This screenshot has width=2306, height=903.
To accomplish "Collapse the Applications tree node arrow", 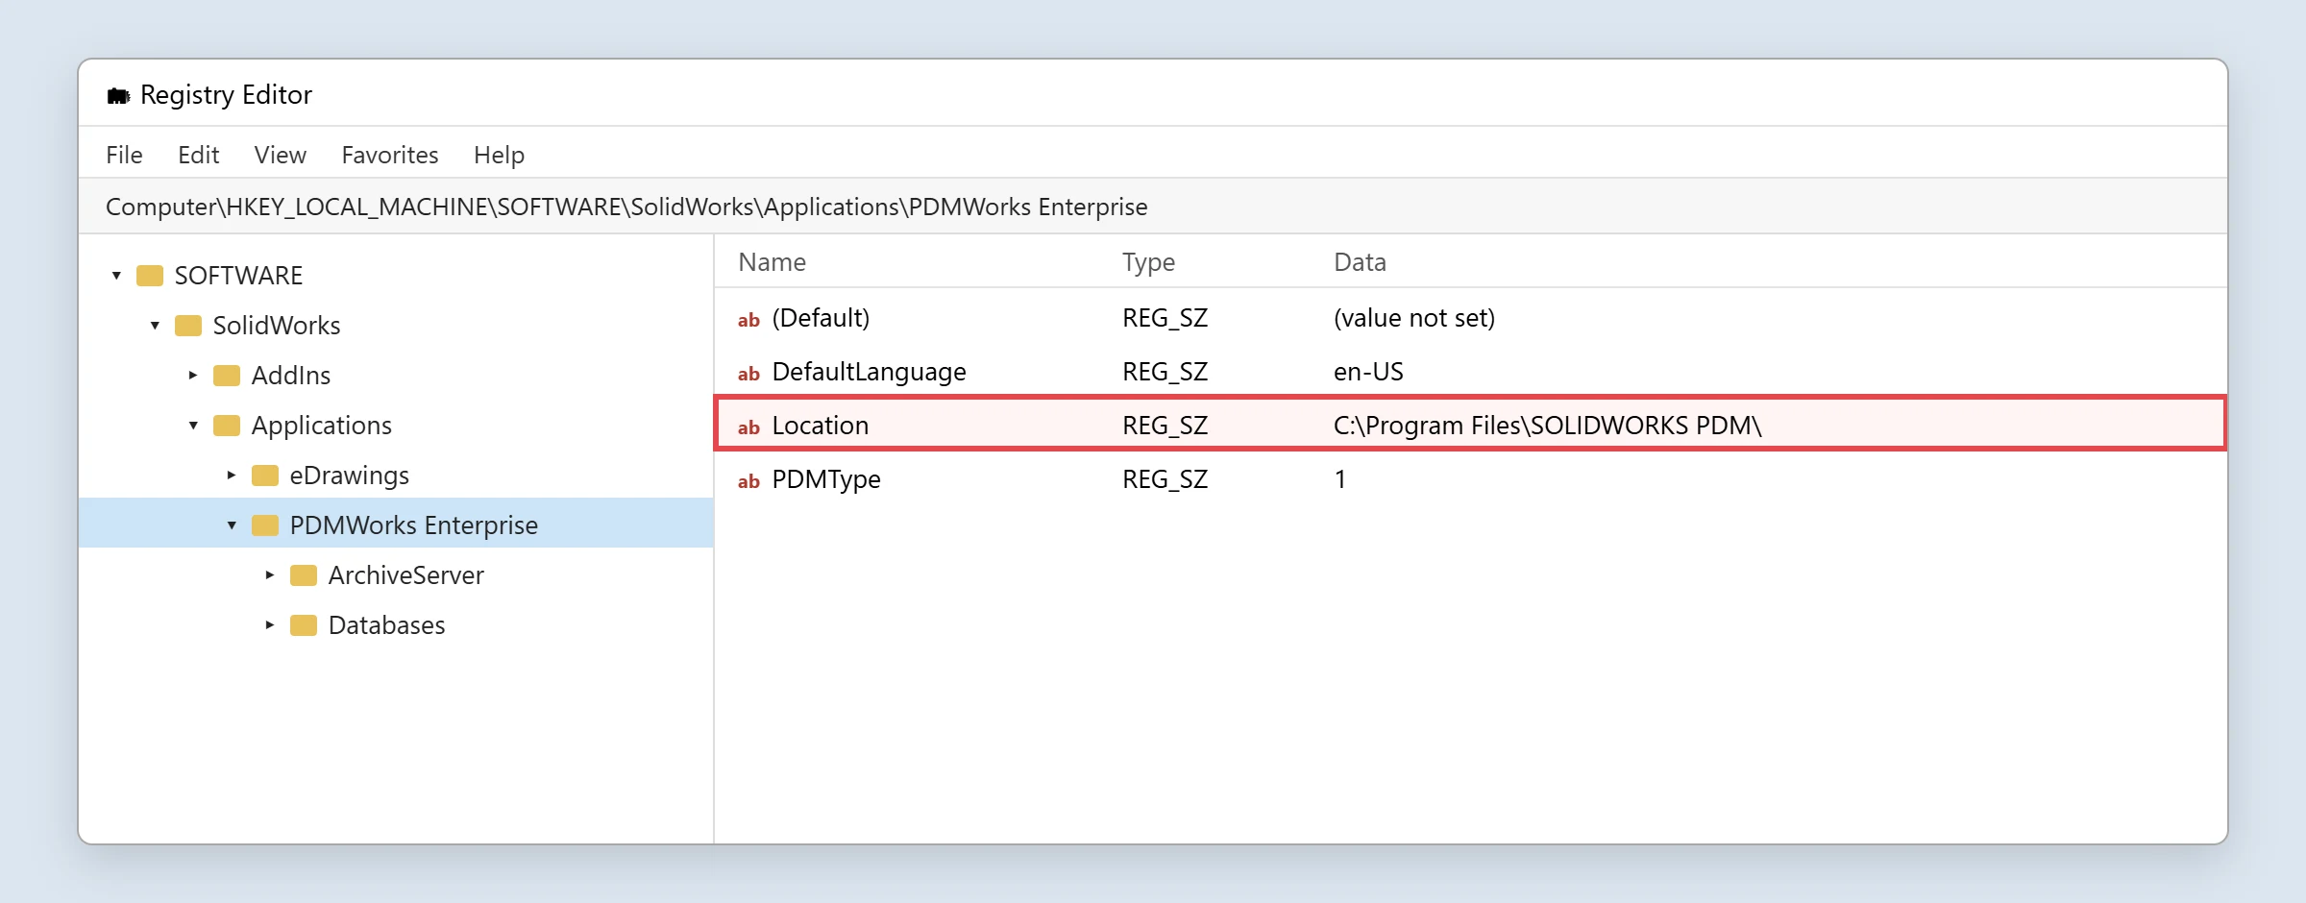I will pos(193,426).
